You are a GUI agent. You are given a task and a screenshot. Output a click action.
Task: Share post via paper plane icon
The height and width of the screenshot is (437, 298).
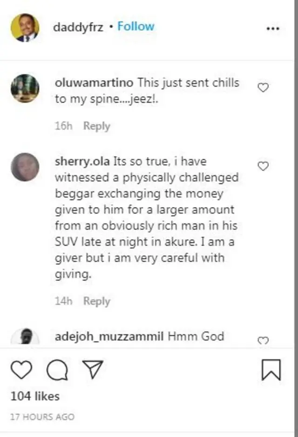92,369
